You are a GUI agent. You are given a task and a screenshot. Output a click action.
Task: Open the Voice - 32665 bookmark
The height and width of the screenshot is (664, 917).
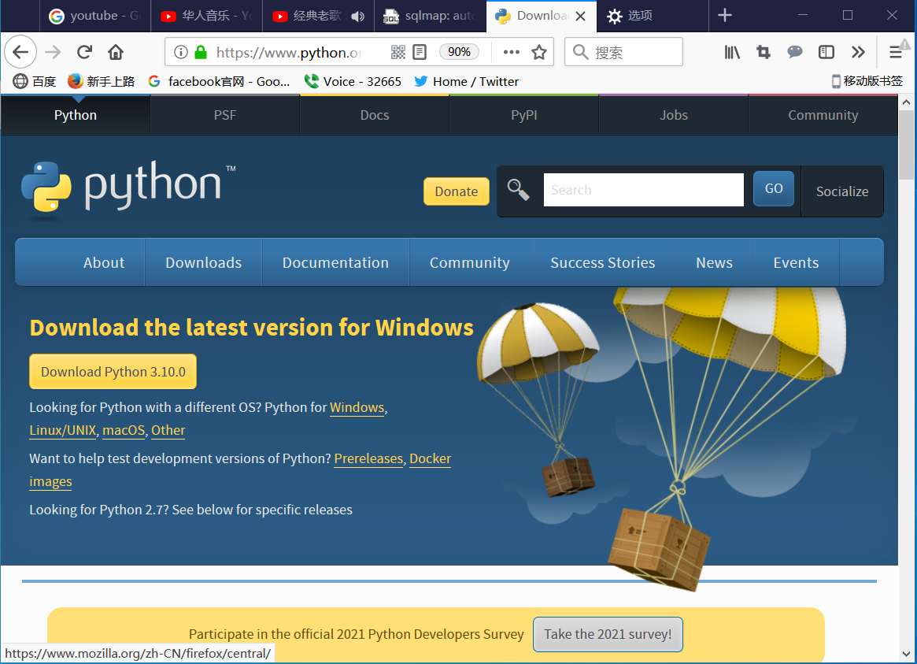click(x=353, y=81)
